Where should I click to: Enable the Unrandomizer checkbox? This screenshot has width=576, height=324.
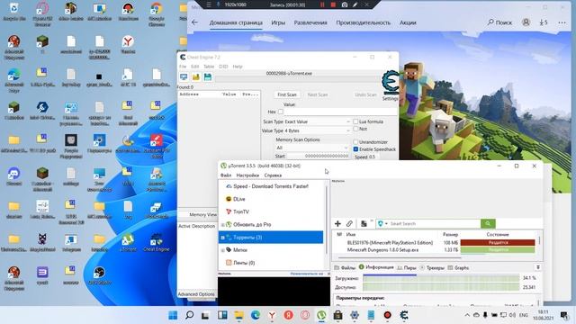(355, 142)
